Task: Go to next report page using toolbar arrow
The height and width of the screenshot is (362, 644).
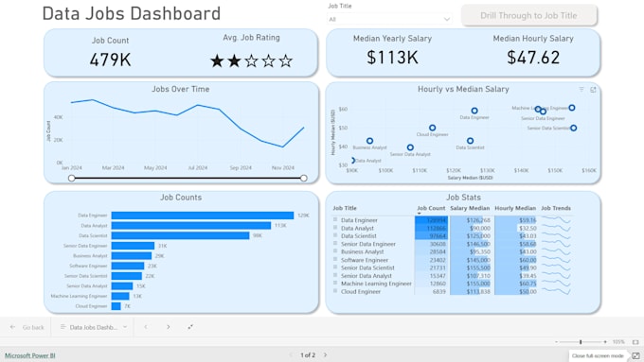Action: pos(168,327)
